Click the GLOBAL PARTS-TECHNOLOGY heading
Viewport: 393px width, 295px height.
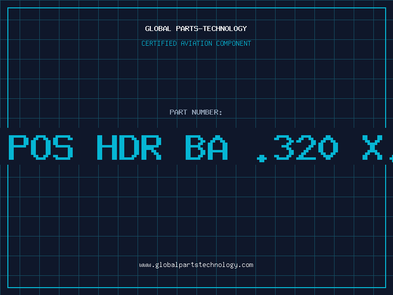[196, 29]
